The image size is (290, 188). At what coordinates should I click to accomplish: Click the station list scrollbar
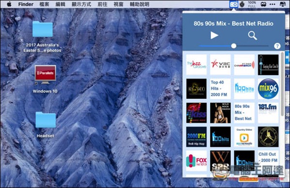(x=282, y=84)
